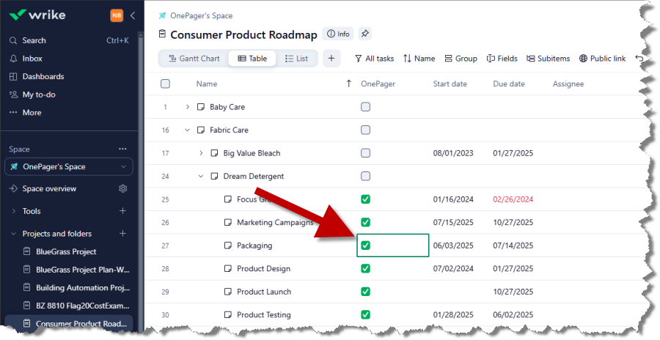
Task: Open Space overview
Action: (49, 188)
